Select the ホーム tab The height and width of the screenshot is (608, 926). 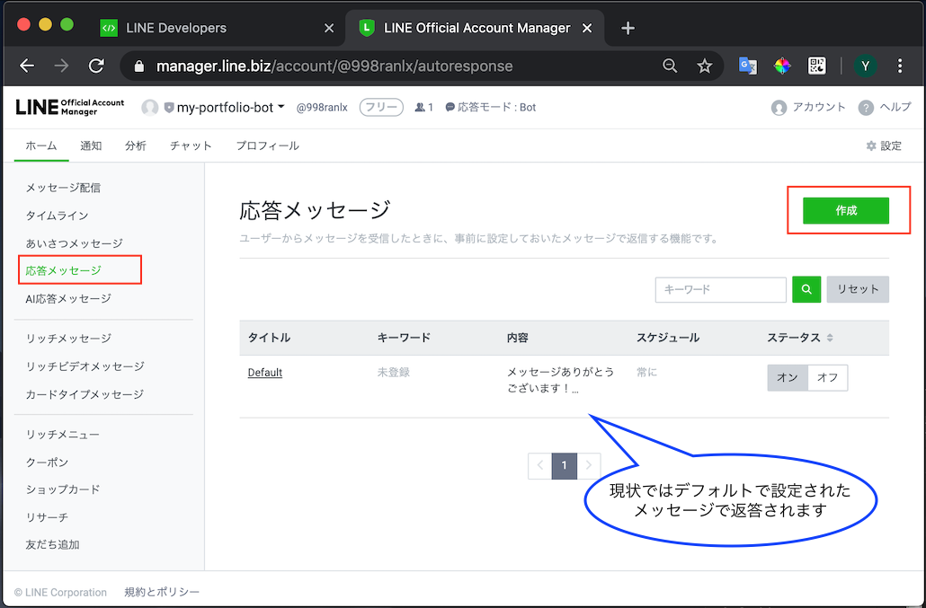[41, 145]
